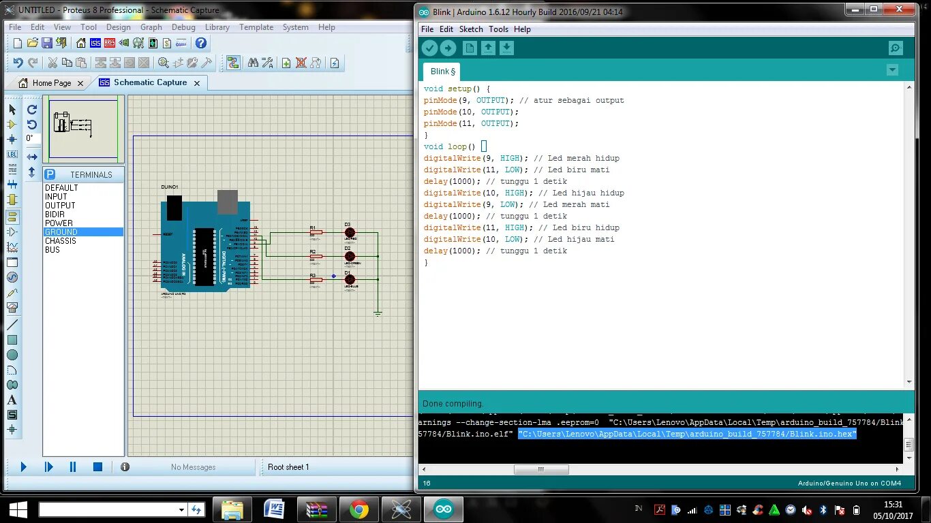931x523 pixels.
Task: Open ISIS schematic capture from toolbar
Action: pos(95,43)
